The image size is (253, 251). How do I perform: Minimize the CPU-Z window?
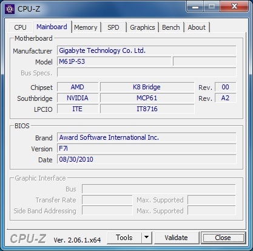[195, 7]
